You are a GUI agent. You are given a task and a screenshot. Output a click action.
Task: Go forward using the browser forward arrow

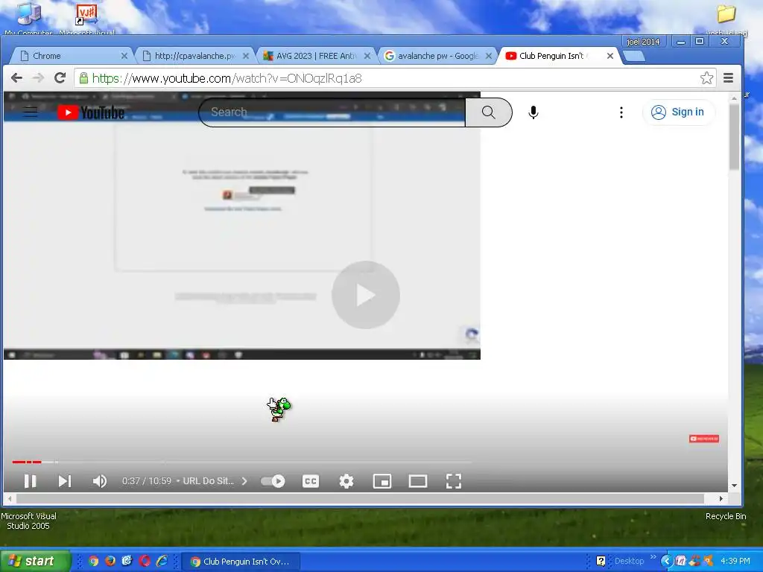(x=38, y=77)
